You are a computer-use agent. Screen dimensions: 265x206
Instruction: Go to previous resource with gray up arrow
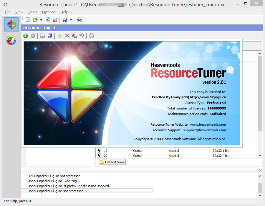(33, 36)
